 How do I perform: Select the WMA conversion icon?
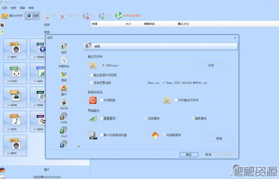[x=38, y=49]
